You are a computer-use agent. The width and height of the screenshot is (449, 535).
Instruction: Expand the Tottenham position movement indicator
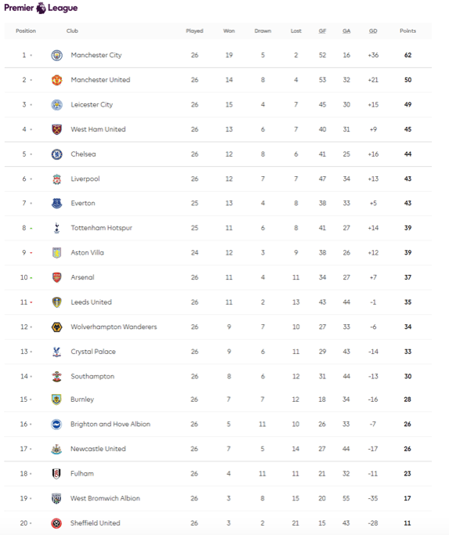31,228
